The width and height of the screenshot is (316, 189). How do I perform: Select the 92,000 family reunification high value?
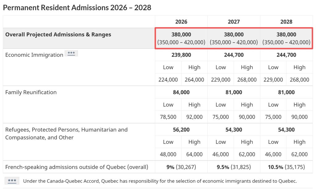[194, 117]
